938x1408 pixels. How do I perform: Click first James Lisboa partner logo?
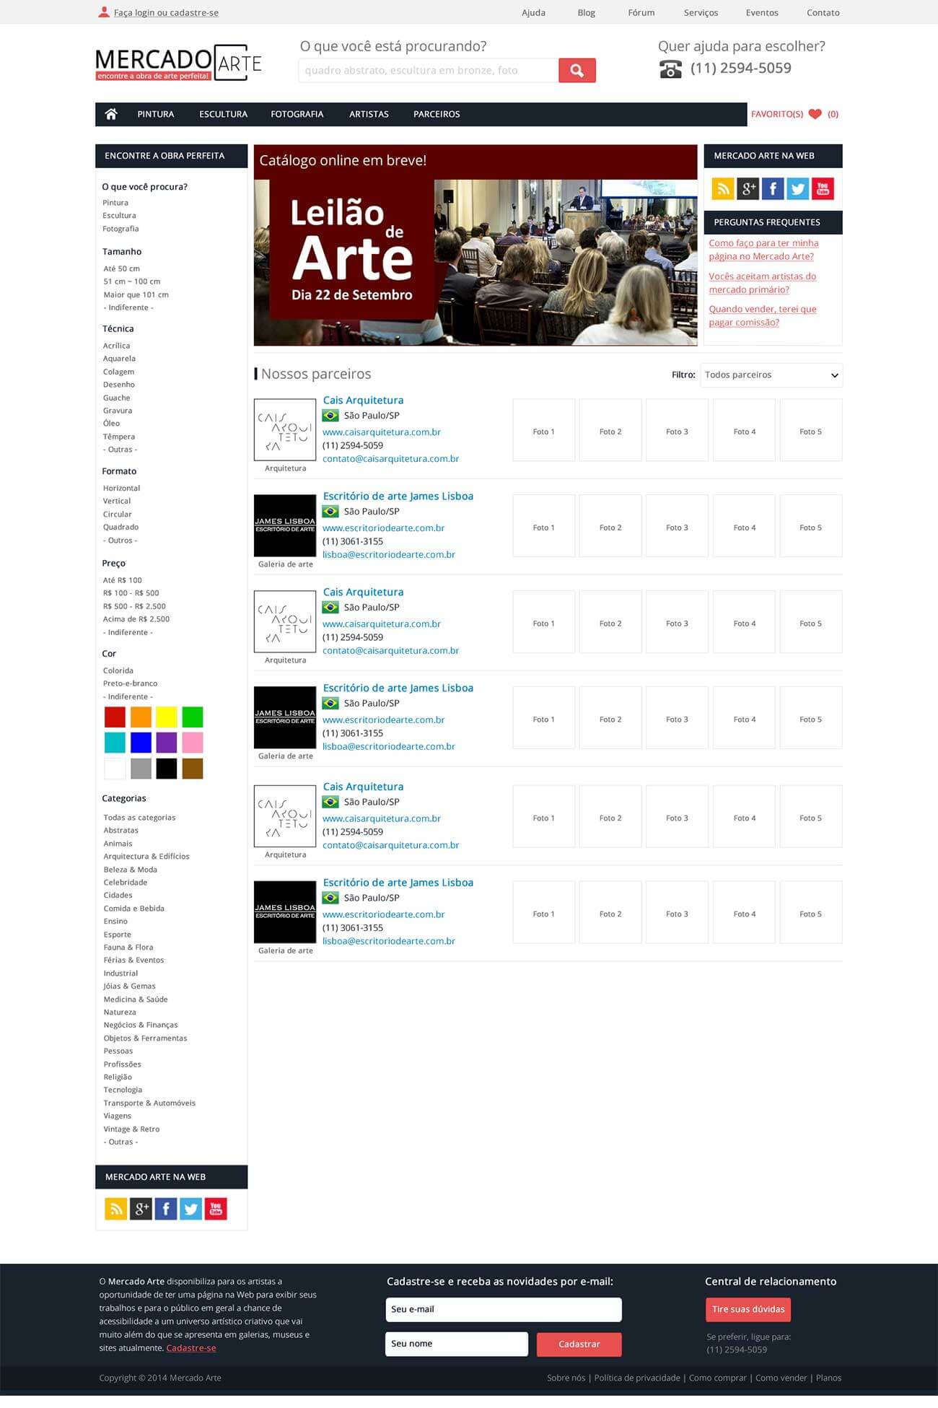click(x=285, y=525)
